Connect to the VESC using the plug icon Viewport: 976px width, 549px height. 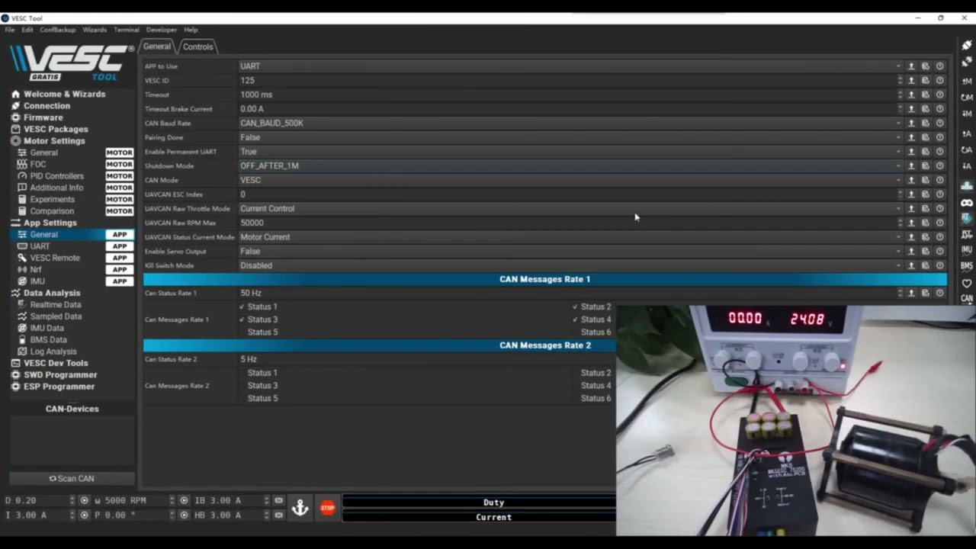pos(967,46)
